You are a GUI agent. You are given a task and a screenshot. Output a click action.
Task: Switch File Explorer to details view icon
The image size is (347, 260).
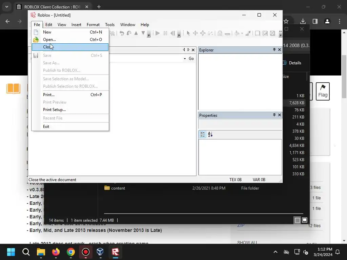pyautogui.click(x=298, y=220)
